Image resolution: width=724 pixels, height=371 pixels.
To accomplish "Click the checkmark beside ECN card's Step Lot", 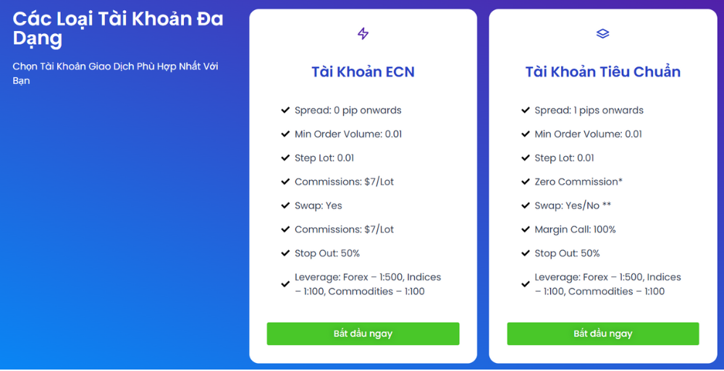I will pos(285,158).
